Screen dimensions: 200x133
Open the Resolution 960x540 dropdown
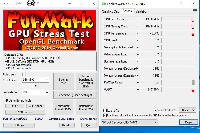pos(36,80)
